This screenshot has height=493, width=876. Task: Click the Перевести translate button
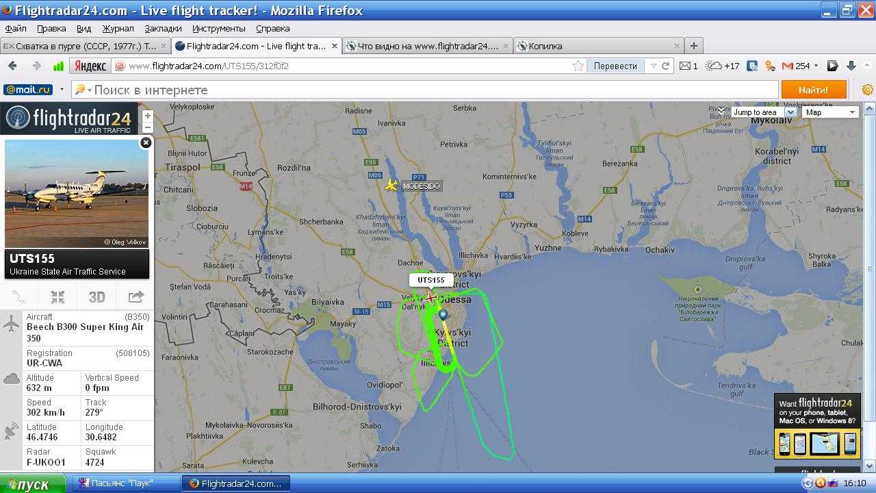615,66
